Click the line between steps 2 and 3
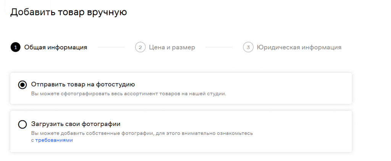The image size is (391, 161). [219, 48]
